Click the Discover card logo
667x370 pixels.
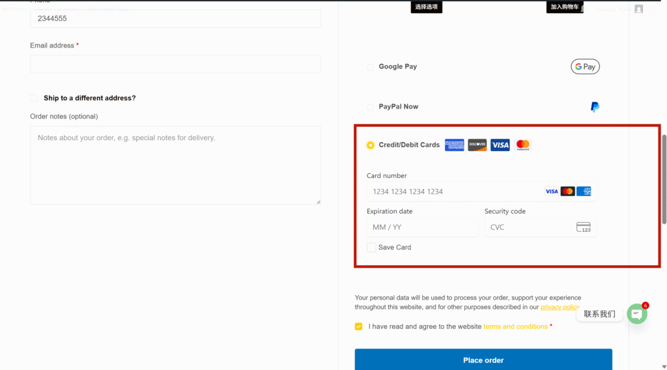point(477,145)
